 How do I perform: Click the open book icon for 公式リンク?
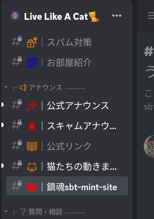(32, 146)
